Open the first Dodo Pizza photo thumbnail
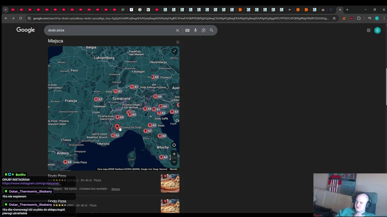Viewport: 387px width, 217px height. tap(170, 183)
